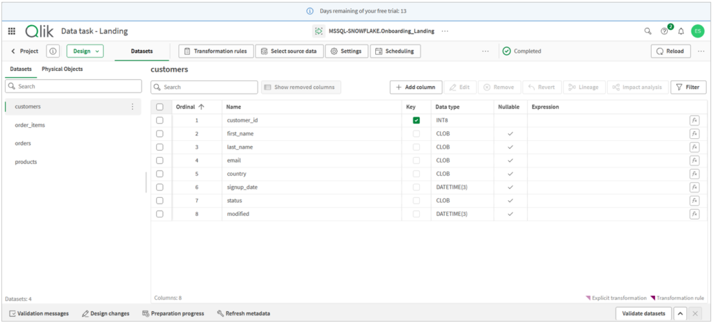Open Validation messages

pos(39,313)
